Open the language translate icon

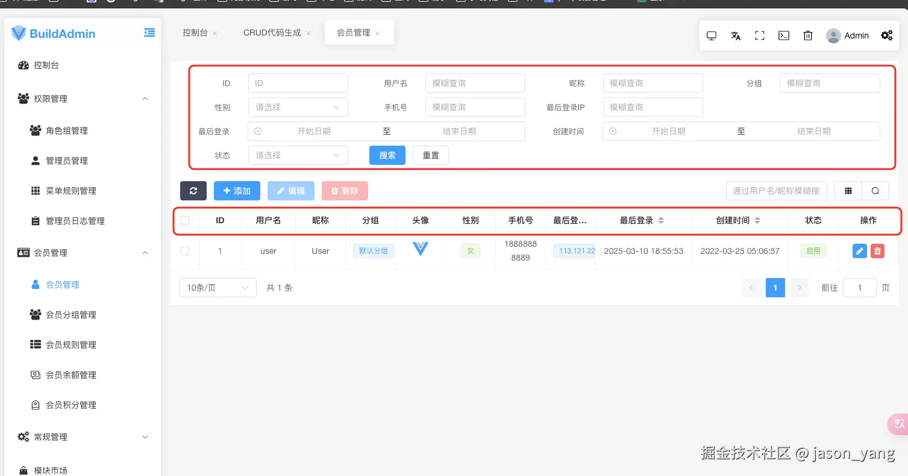736,36
